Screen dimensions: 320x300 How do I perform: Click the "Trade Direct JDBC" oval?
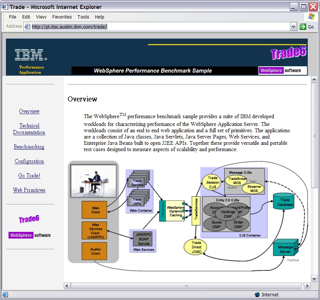point(196,247)
